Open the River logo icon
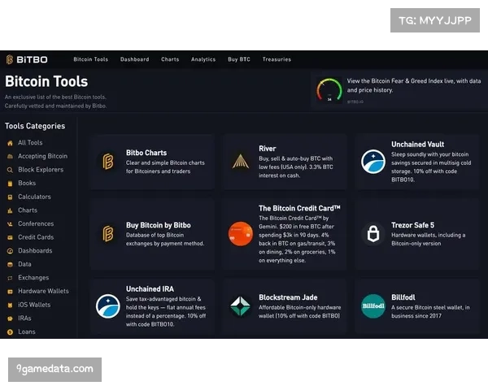This screenshot has width=488, height=390. pyautogui.click(x=240, y=162)
